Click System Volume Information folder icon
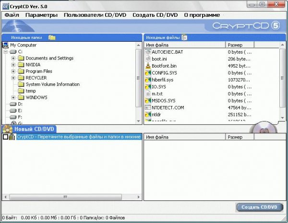Screen dimensions: 288x223 point(21,84)
